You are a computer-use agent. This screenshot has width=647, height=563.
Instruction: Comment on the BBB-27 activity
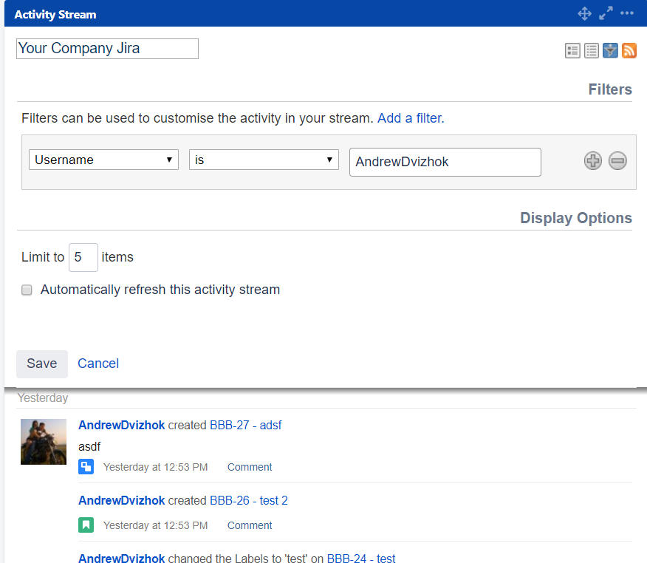coord(250,467)
